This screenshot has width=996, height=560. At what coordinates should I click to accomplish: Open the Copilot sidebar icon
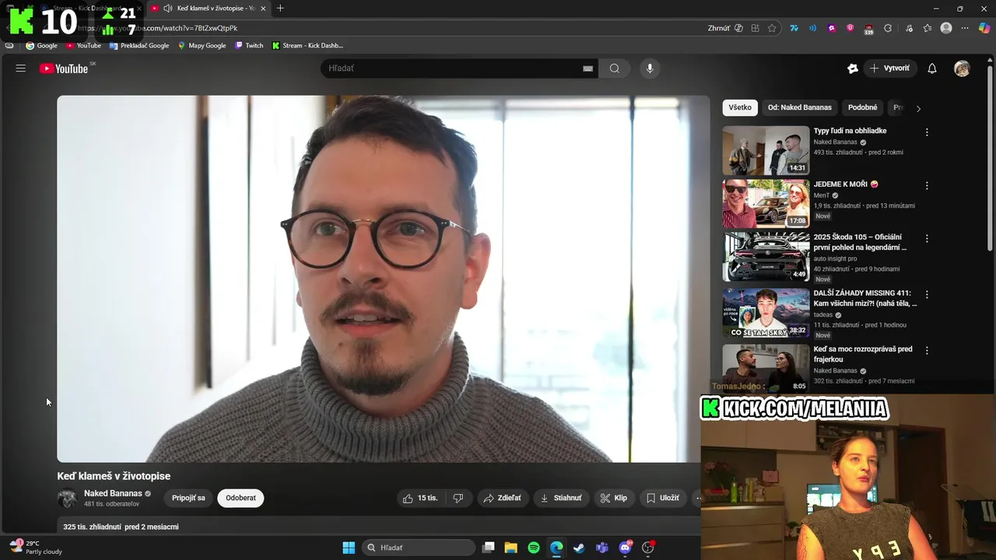(984, 28)
